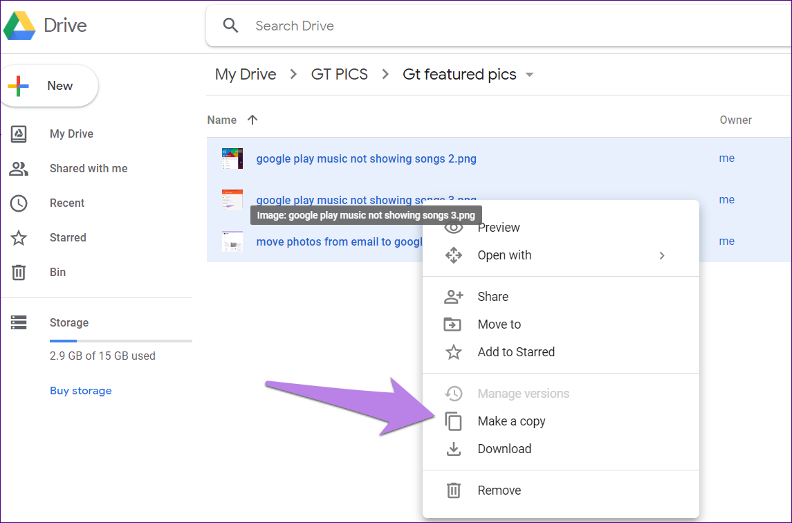The height and width of the screenshot is (523, 792).
Task: Select the Download icon in the context menu
Action: tap(454, 448)
